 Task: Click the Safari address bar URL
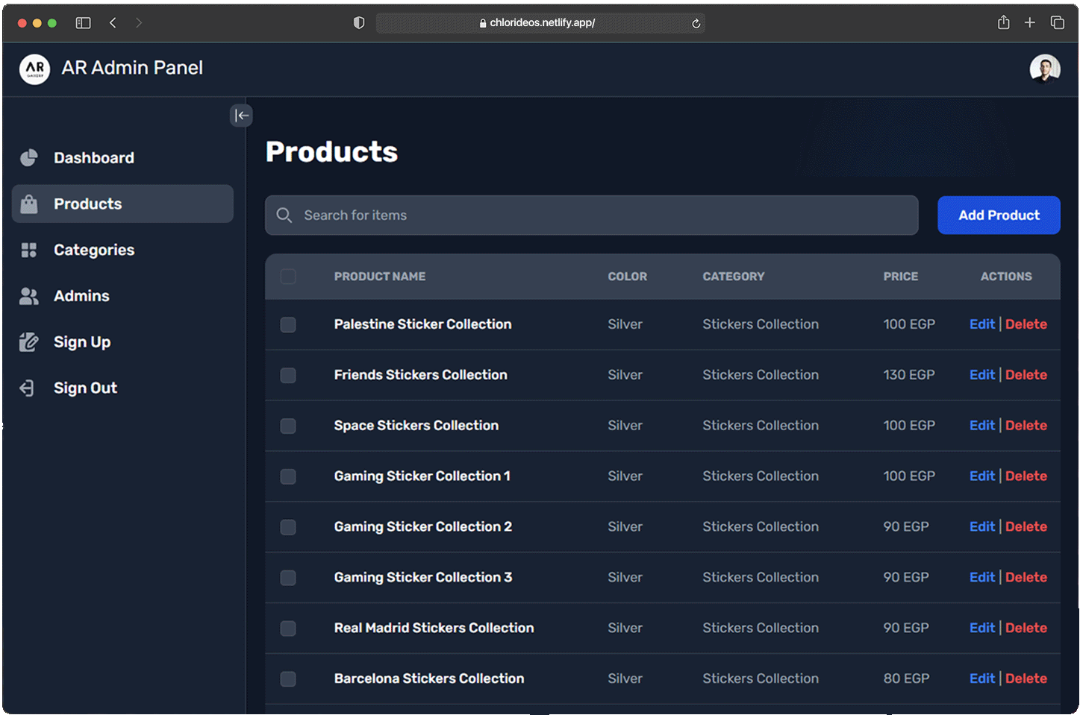[542, 23]
